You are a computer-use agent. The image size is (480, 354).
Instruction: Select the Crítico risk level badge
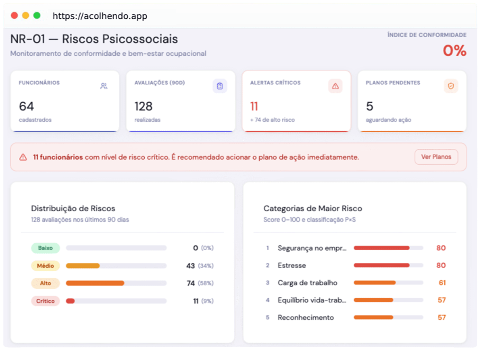coord(45,301)
